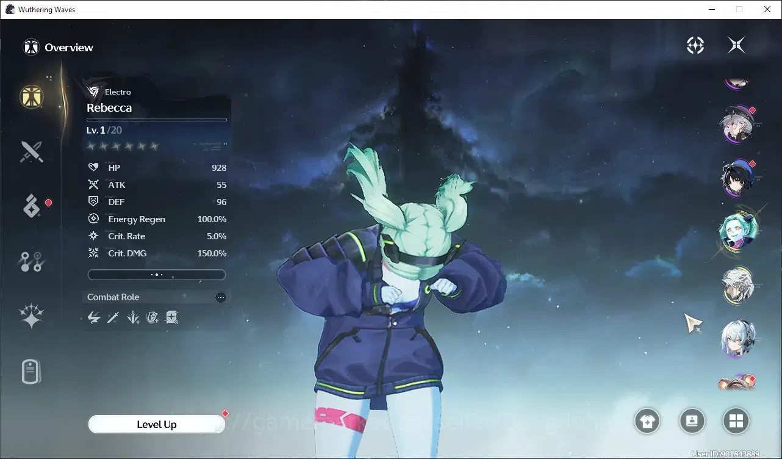The image size is (782, 459).
Task: Open the character profile card tab
Action: click(x=31, y=371)
